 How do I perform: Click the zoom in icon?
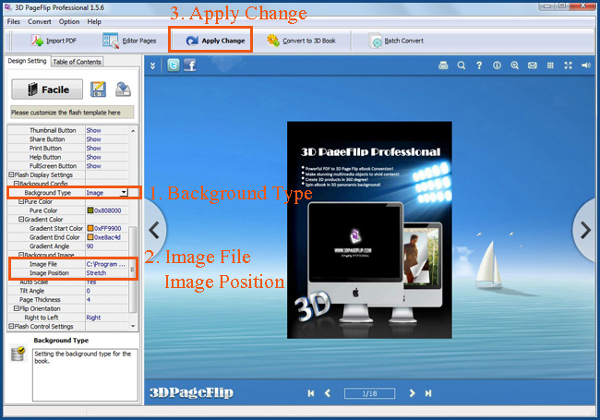tap(515, 66)
